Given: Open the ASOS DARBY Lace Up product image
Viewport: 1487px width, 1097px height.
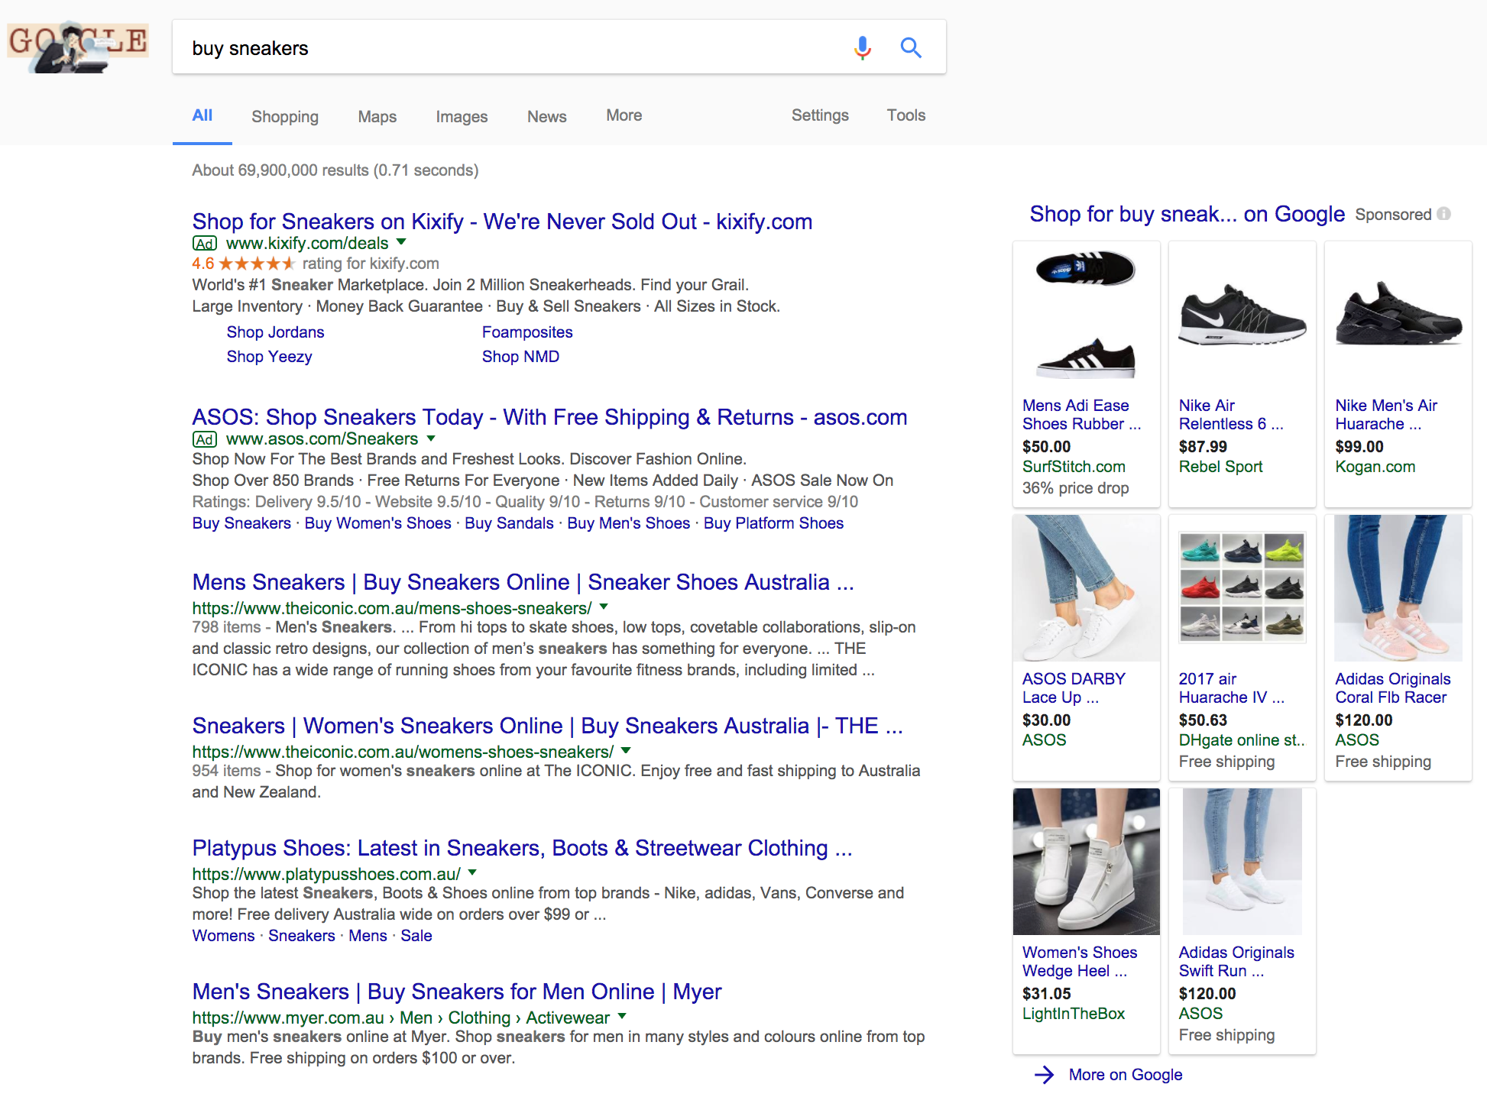Looking at the screenshot, I should coord(1086,588).
